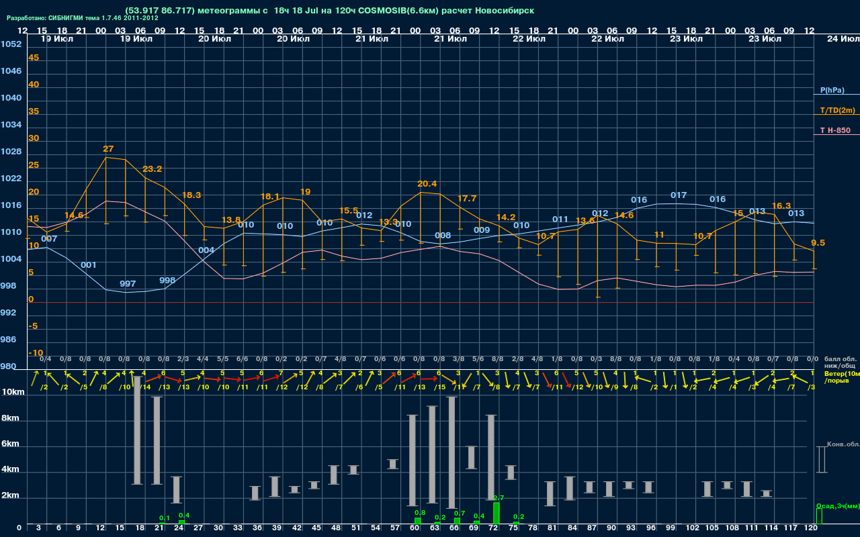Click the temperature value 18.3
Viewport: 860px width, 537px height.
pyautogui.click(x=191, y=195)
